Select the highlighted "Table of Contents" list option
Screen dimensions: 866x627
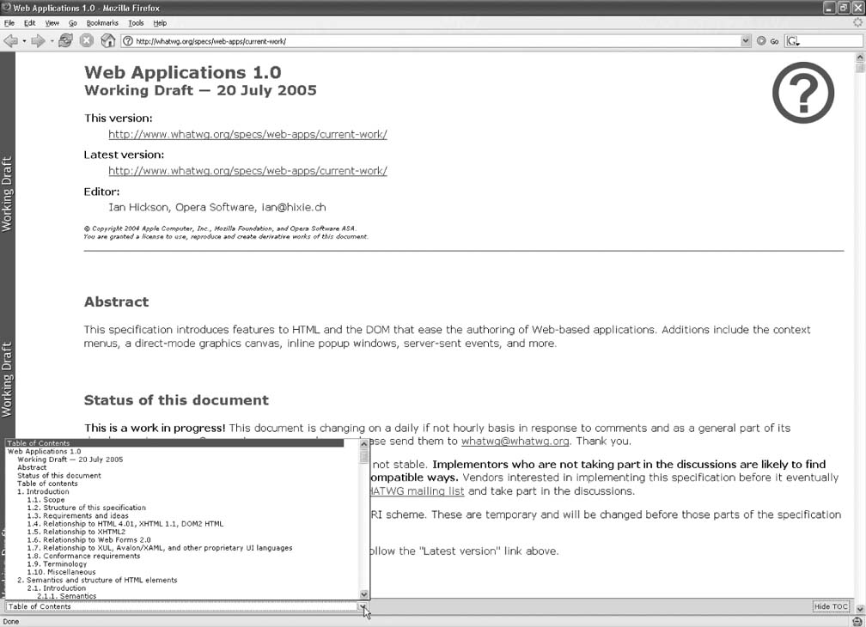(174, 443)
